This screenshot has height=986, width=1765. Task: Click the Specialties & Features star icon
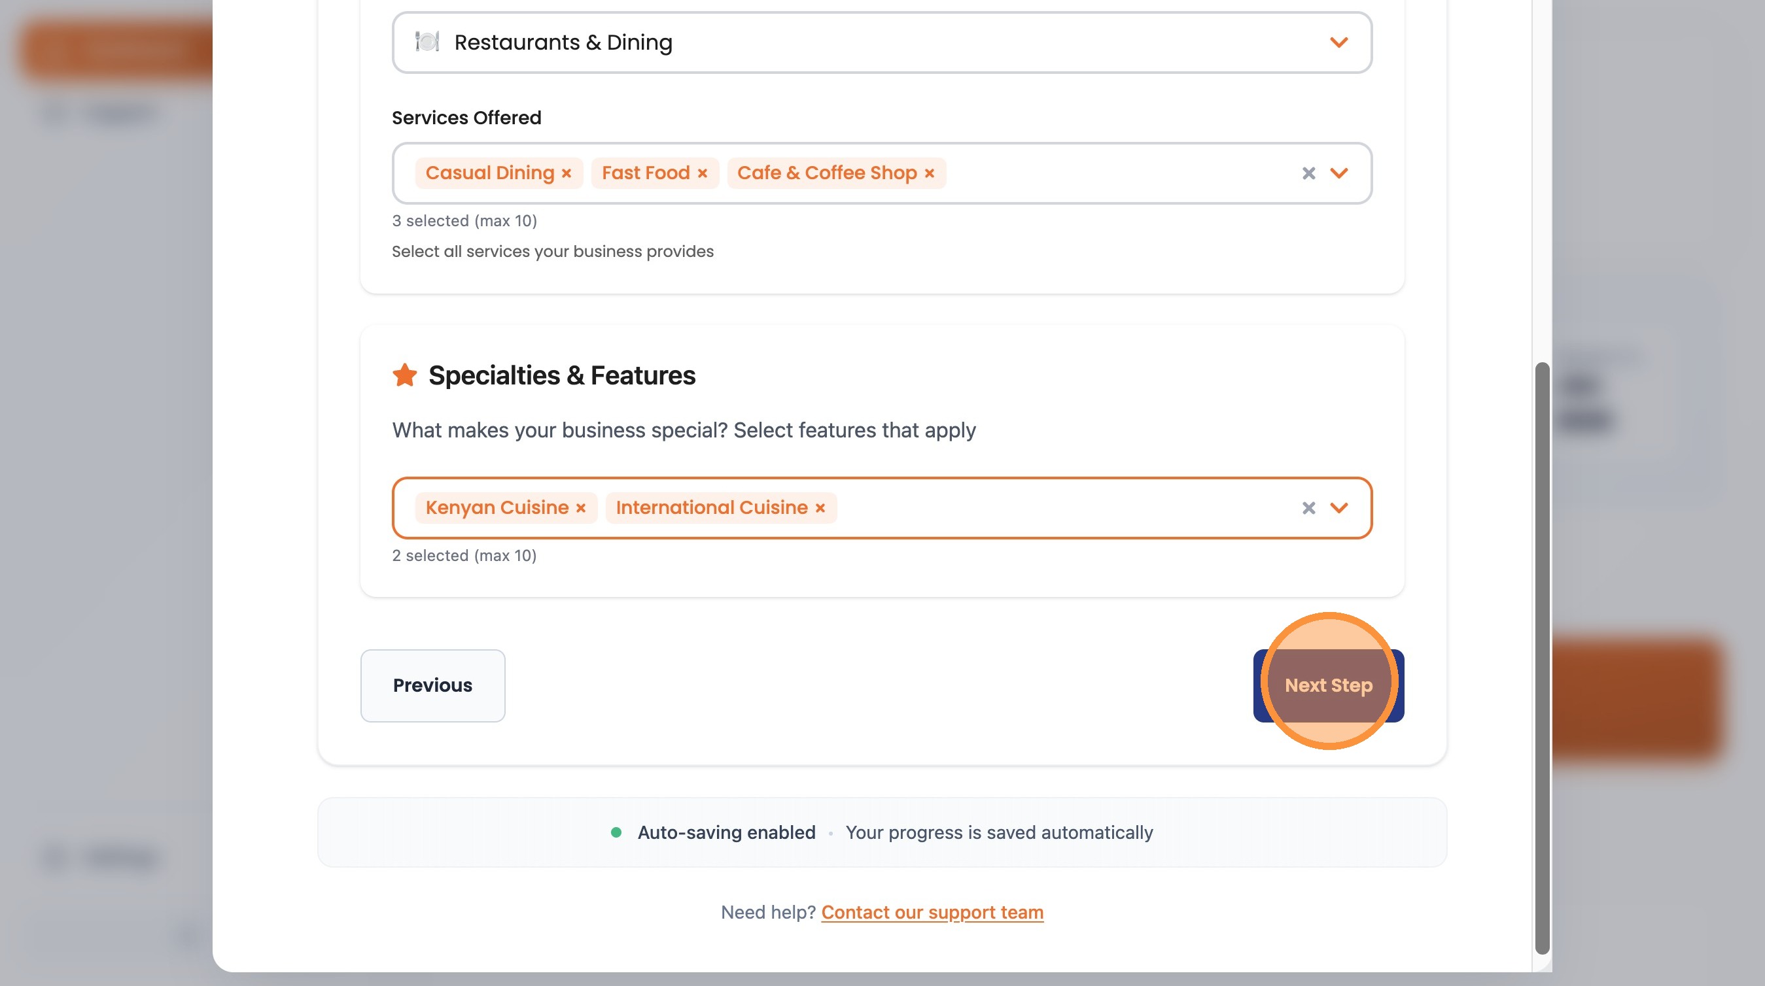[x=404, y=375]
